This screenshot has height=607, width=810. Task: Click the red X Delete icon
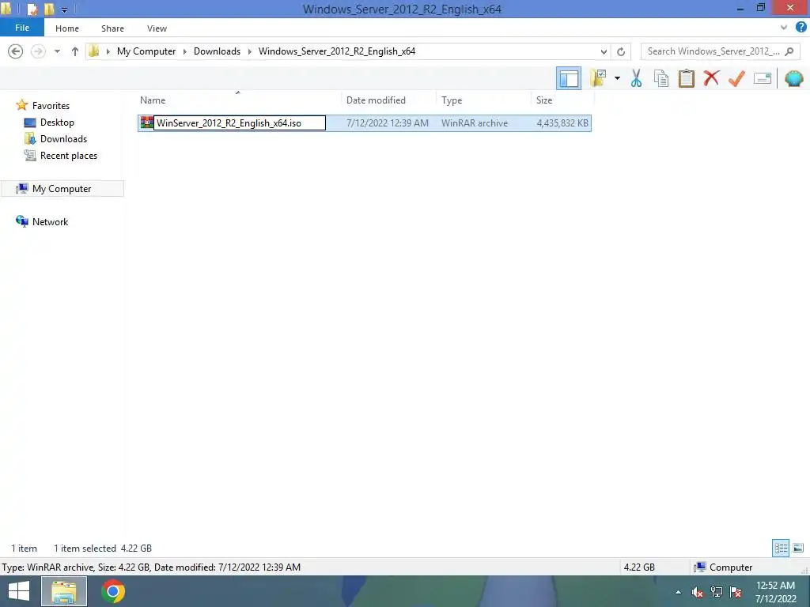tap(711, 78)
